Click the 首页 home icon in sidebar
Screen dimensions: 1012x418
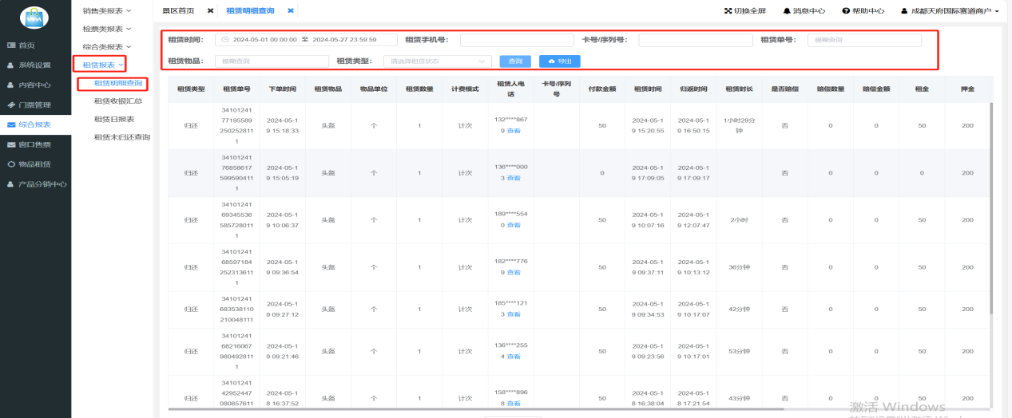click(10, 45)
